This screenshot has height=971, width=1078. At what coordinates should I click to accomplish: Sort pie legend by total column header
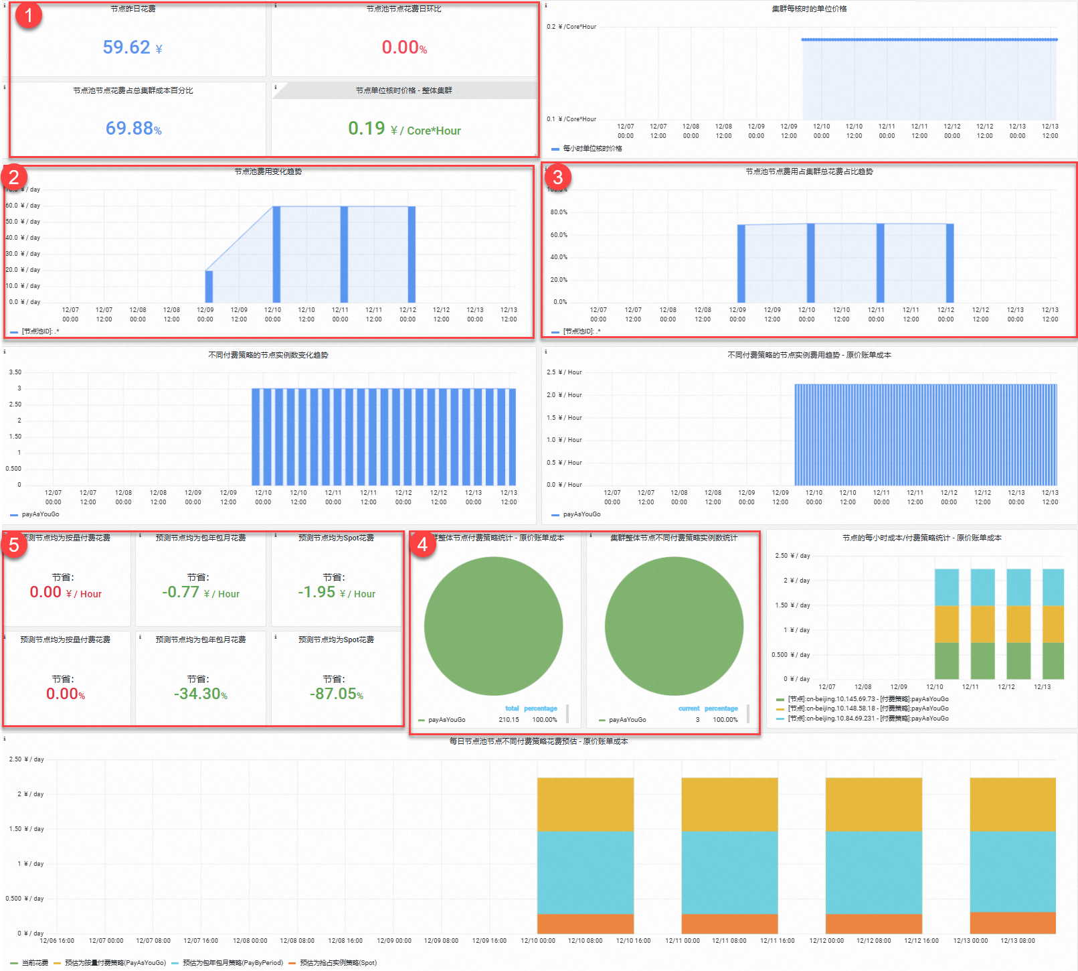click(x=512, y=708)
